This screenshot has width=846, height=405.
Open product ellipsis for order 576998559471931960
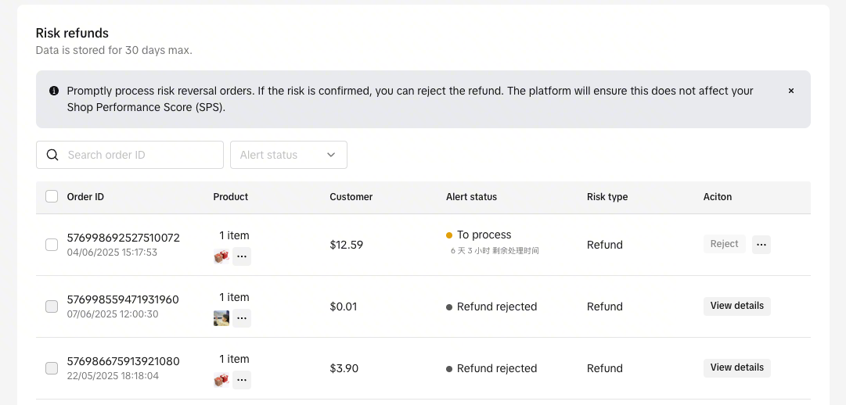click(242, 317)
